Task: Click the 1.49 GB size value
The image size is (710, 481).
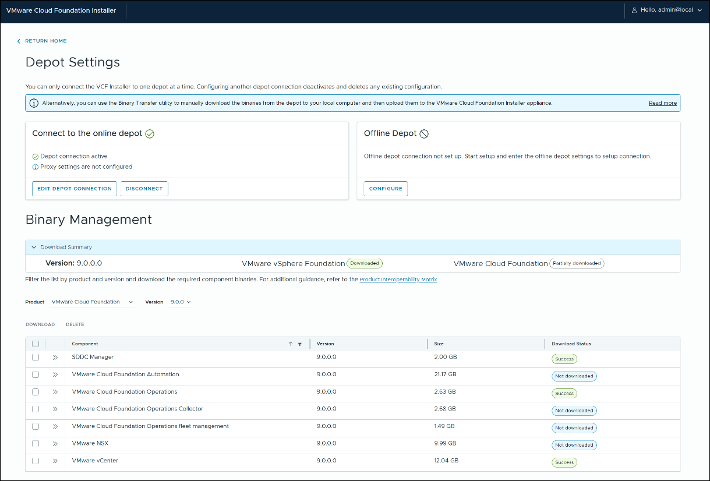Action: tap(444, 426)
